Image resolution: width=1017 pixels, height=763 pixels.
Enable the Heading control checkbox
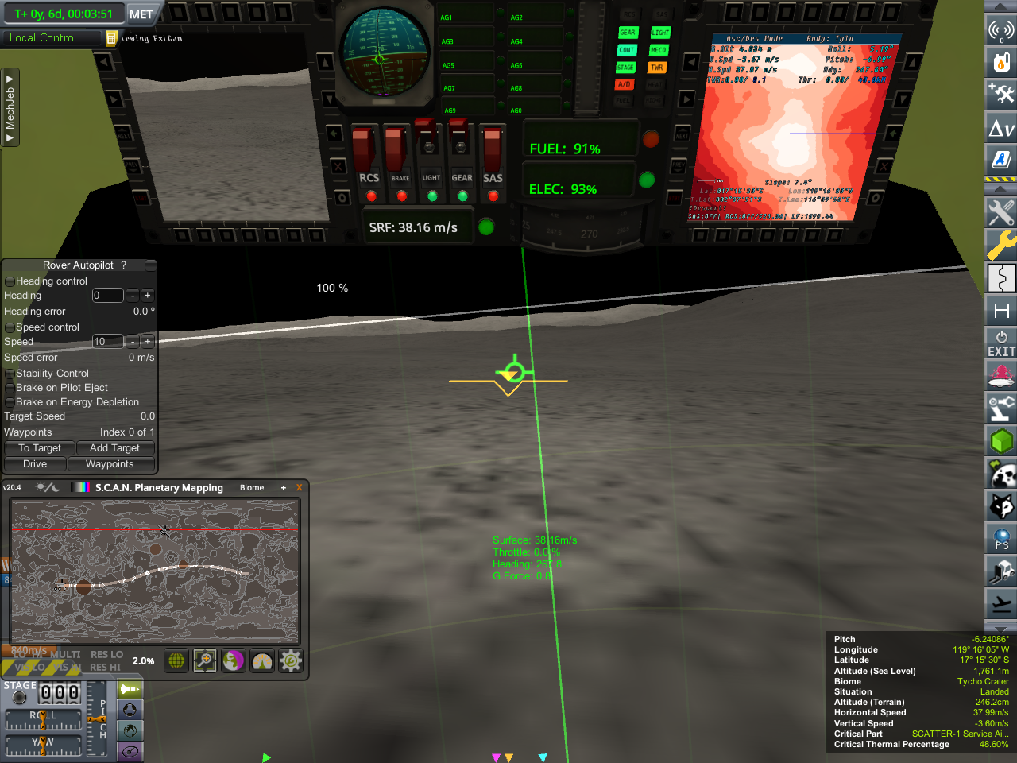pos(10,281)
